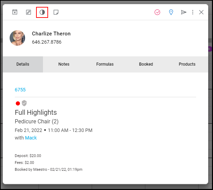Click the Charlize Theron client name
This screenshot has width=213, height=190.
click(x=51, y=34)
